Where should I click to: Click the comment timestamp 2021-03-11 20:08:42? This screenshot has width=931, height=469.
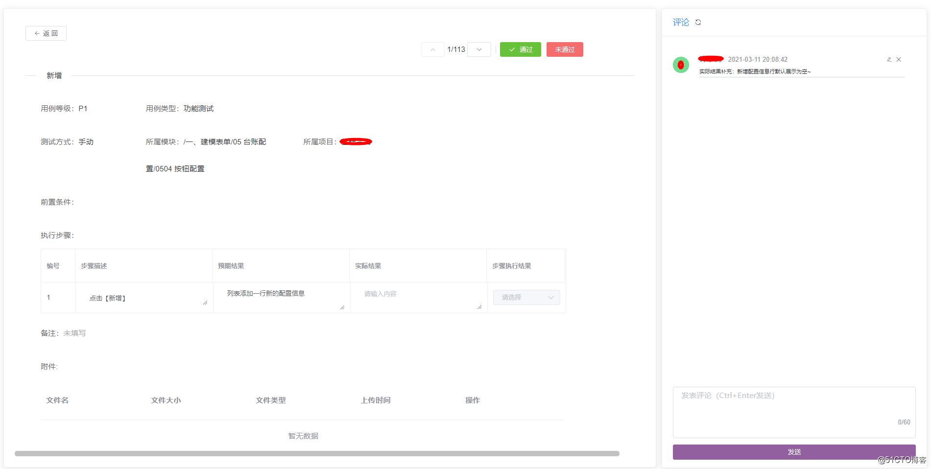(758, 59)
